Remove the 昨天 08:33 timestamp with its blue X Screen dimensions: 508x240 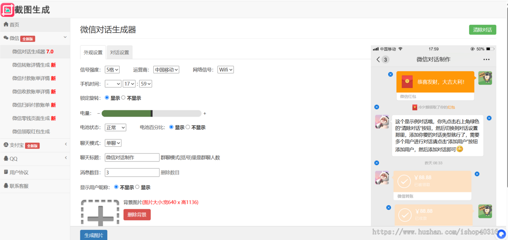coord(377,162)
